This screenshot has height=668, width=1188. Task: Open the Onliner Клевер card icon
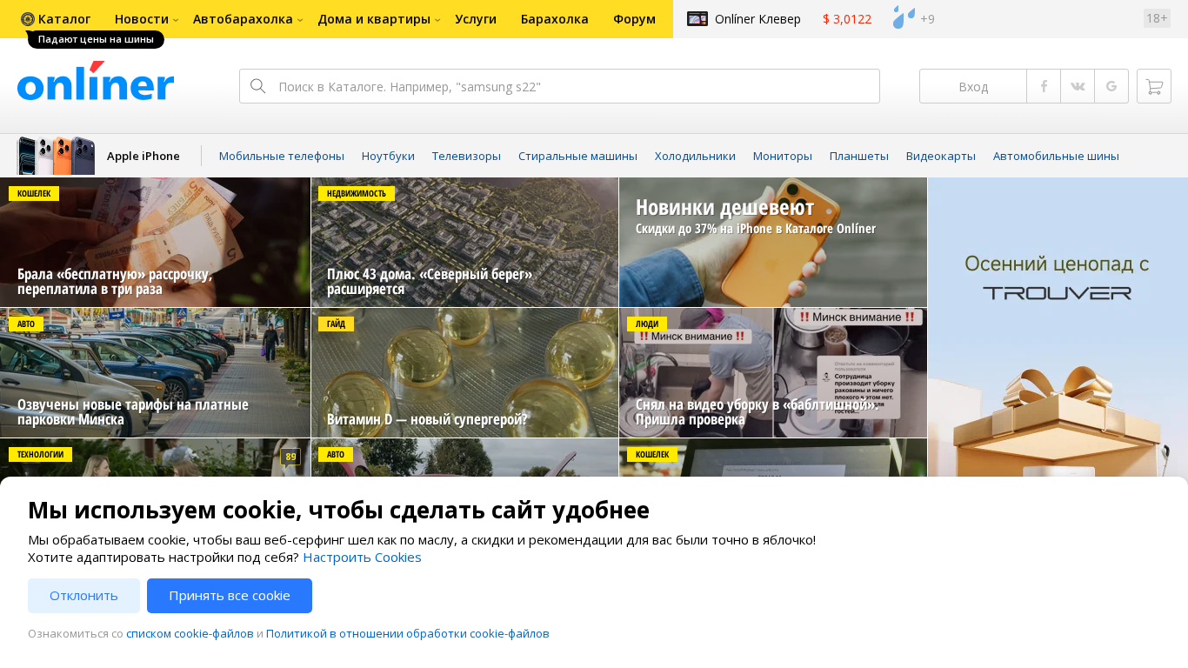[697, 19]
